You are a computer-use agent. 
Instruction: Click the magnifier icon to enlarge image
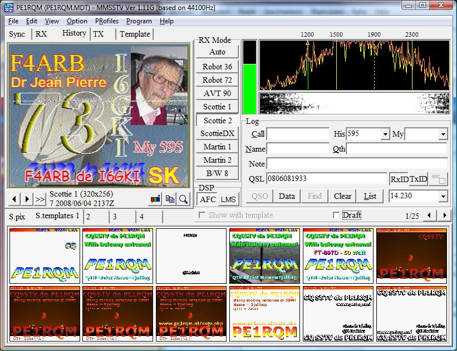[183, 199]
